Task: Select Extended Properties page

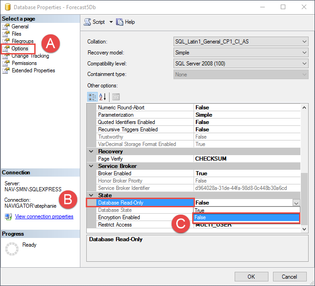Action: coord(33,70)
